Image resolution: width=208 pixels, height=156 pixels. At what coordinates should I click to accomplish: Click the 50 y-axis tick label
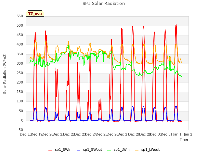point(21,111)
